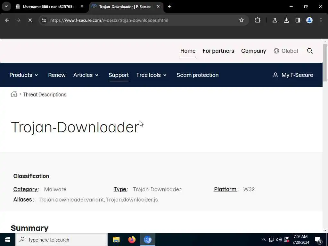This screenshot has width=328, height=246.
Task: Click the Aliases label link
Action: tap(23, 200)
